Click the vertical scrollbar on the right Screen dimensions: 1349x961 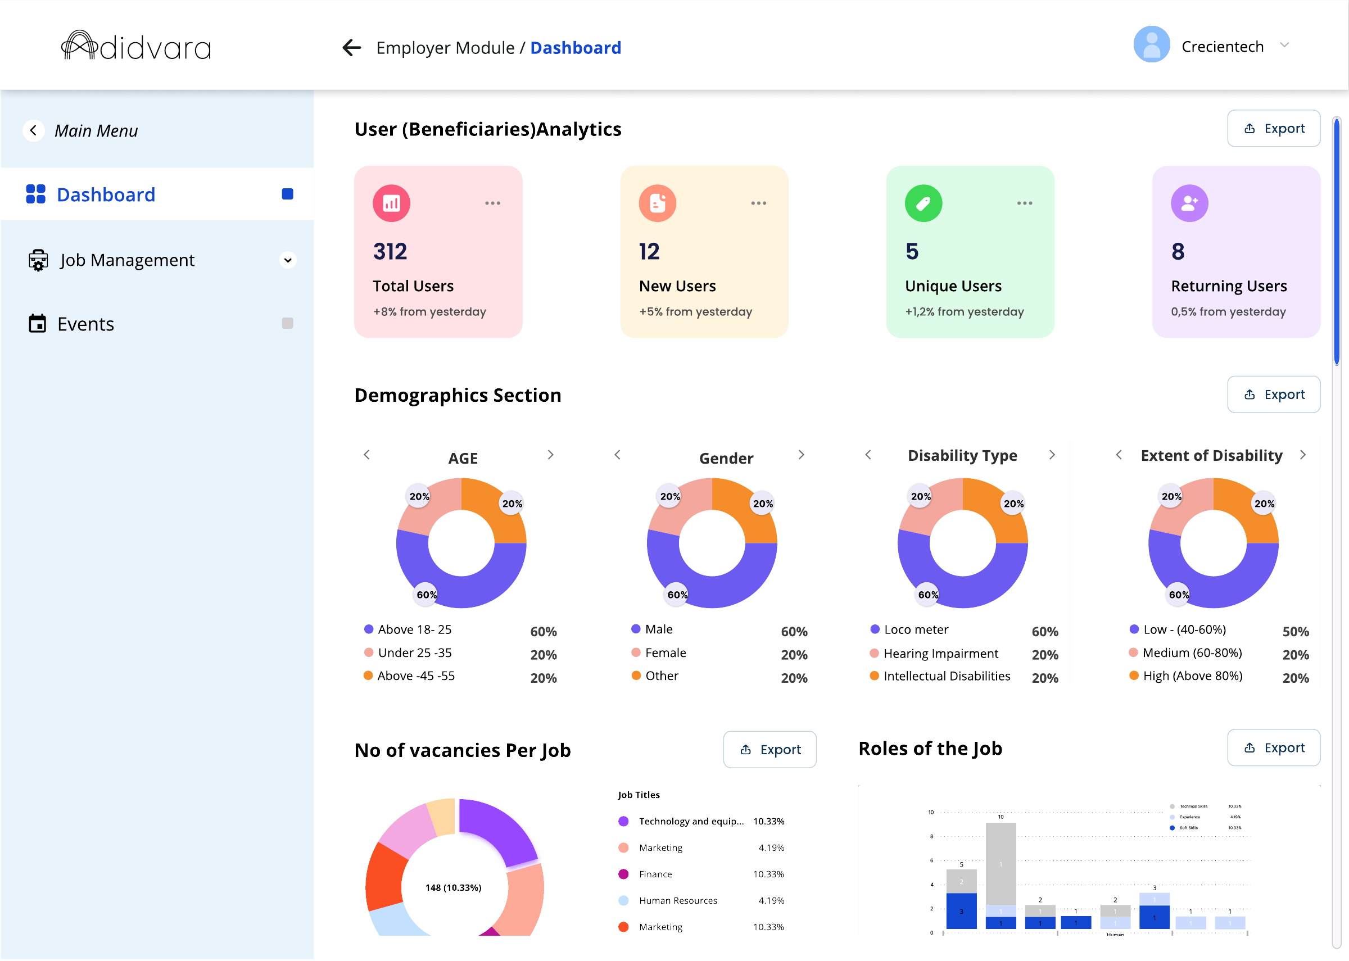[x=1336, y=242]
